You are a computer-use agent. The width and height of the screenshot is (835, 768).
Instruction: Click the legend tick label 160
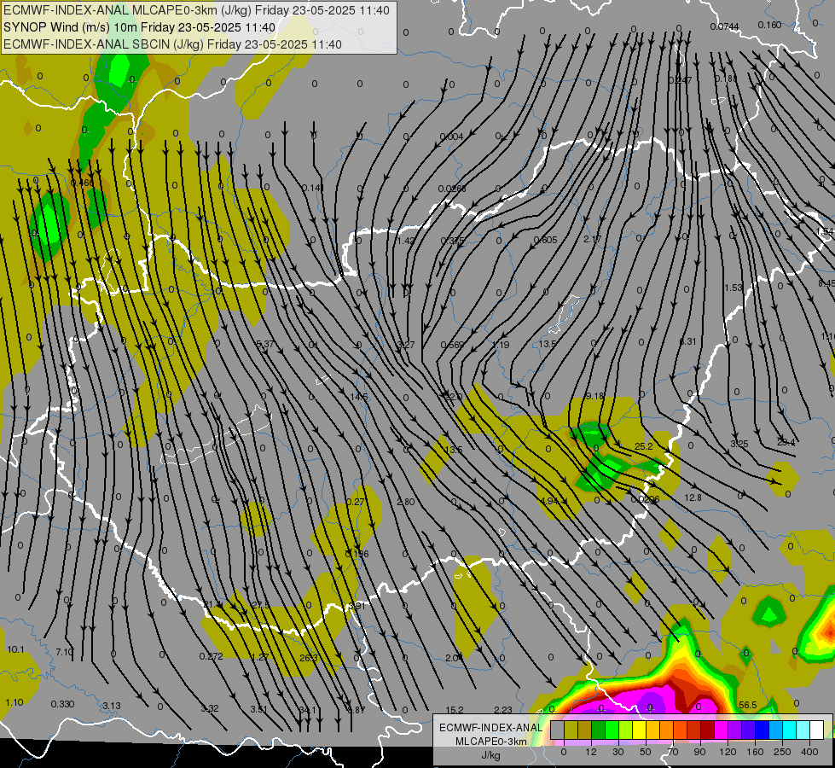pos(755,752)
